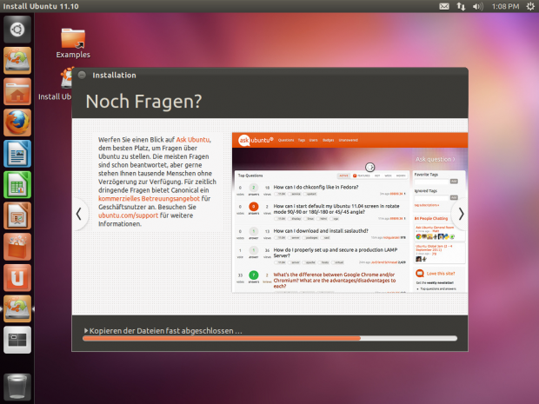Image resolution: width=539 pixels, height=404 pixels.
Task: Open LibreOffice Writer from the launcher
Action: pyautogui.click(x=17, y=154)
